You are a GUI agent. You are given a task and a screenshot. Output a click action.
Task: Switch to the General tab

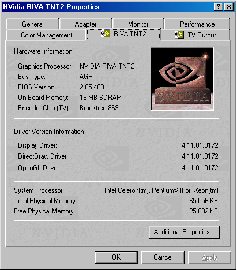coord(33,24)
